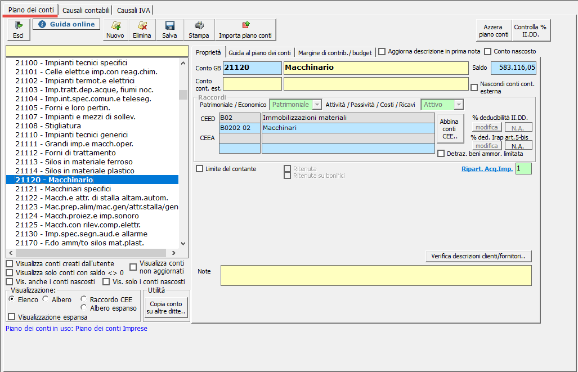Click into the Note text field
578x372 pixels.
pyautogui.click(x=375, y=275)
